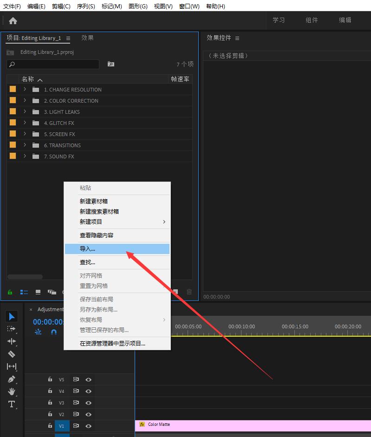
Task: Expand the 3. LIGHT LEAKS bin
Action: coord(25,111)
